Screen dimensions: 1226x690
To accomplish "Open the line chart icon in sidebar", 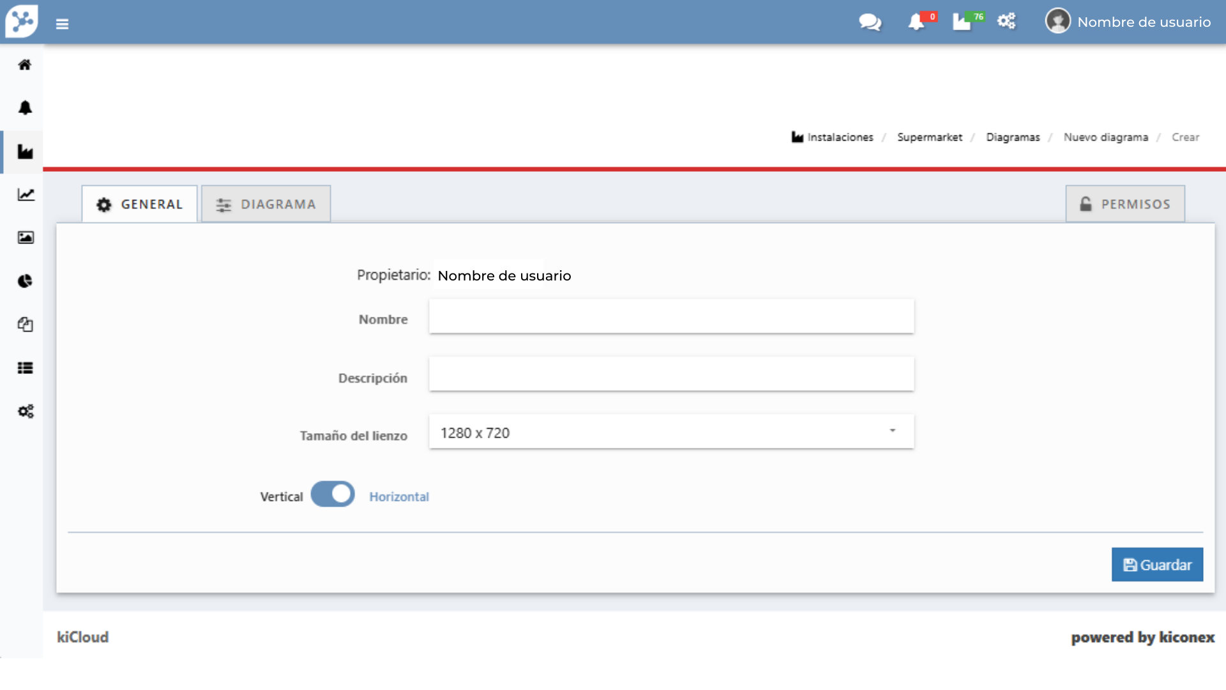I will pyautogui.click(x=26, y=194).
